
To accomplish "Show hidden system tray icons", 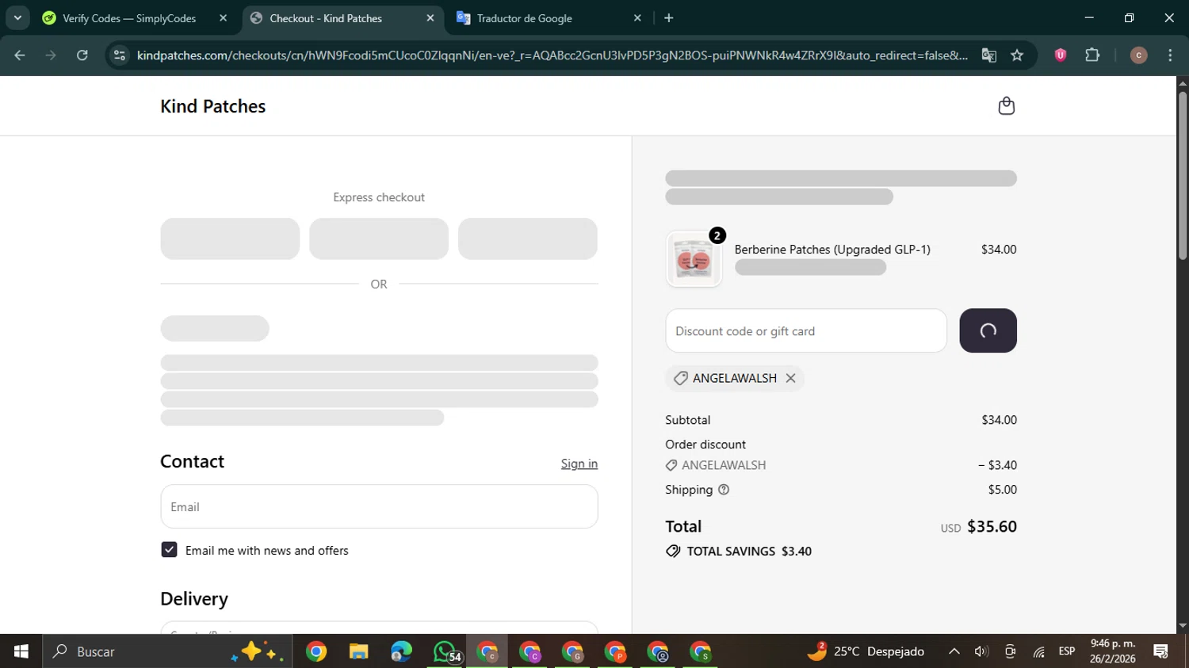I will [954, 651].
